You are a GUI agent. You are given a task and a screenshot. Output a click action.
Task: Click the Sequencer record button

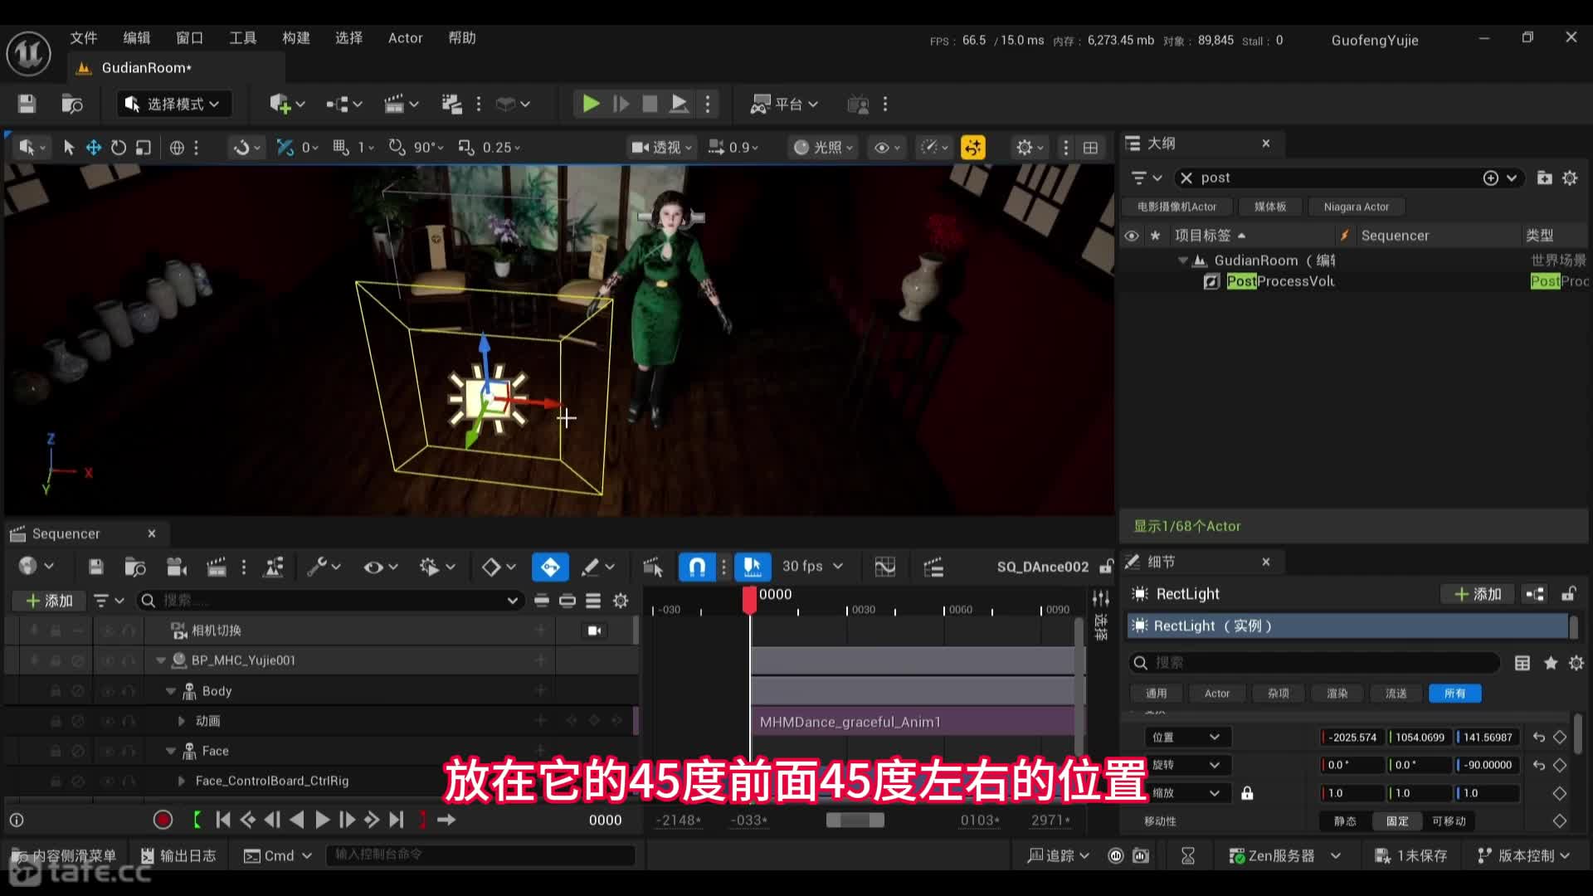pyautogui.click(x=163, y=820)
